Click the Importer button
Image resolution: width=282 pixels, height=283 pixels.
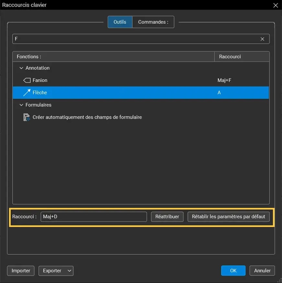pyautogui.click(x=20, y=271)
